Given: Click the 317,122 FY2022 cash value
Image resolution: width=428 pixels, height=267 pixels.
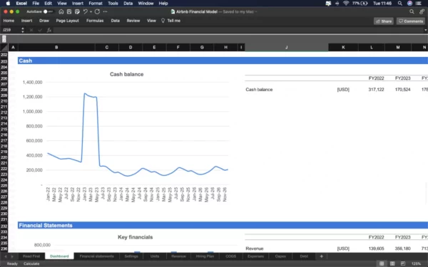Looking at the screenshot, I should pos(376,90).
